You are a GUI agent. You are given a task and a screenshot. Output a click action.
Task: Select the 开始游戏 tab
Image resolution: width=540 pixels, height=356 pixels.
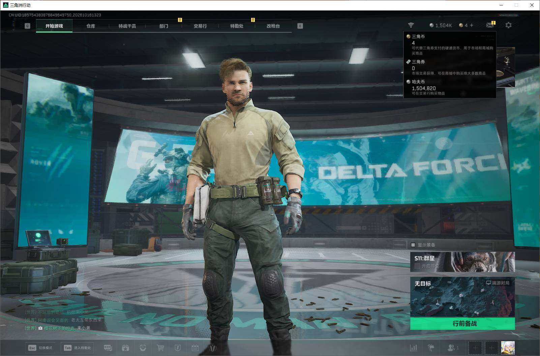54,26
